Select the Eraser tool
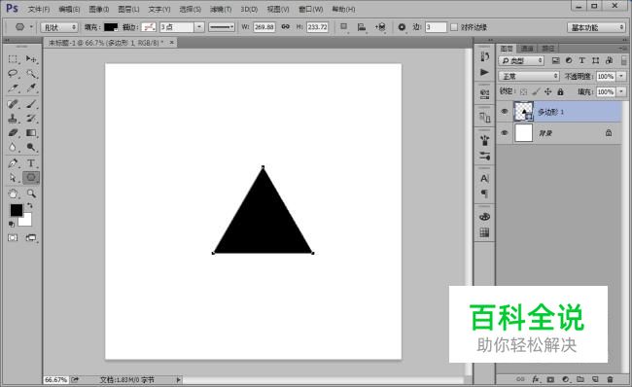 [x=13, y=132]
